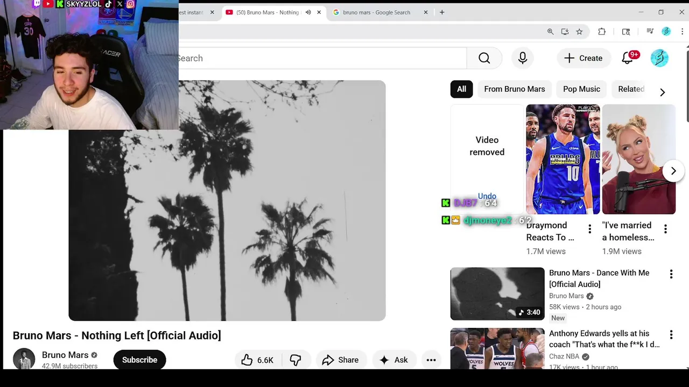Click the Bruno Mars Nothing Left video title
The width and height of the screenshot is (689, 387).
coord(117,335)
